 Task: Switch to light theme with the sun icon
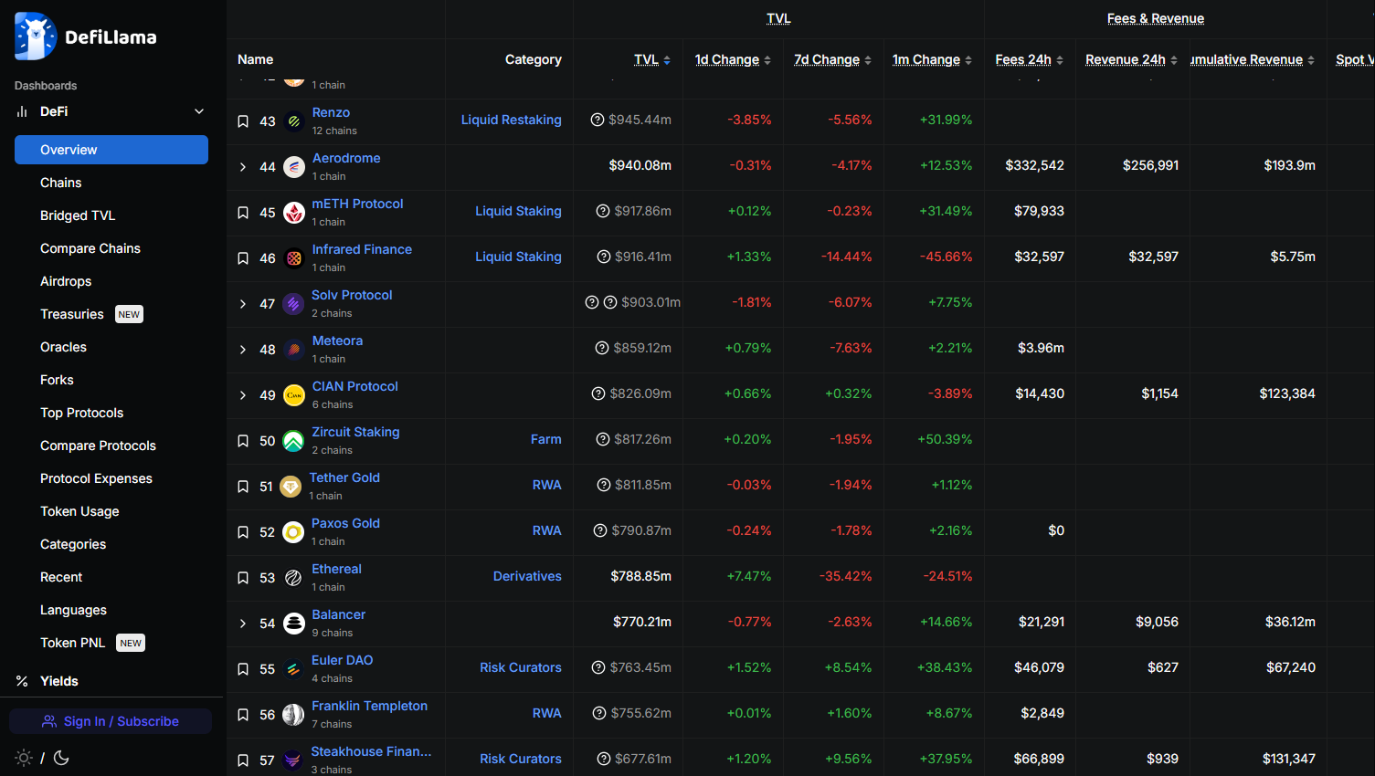click(x=24, y=758)
